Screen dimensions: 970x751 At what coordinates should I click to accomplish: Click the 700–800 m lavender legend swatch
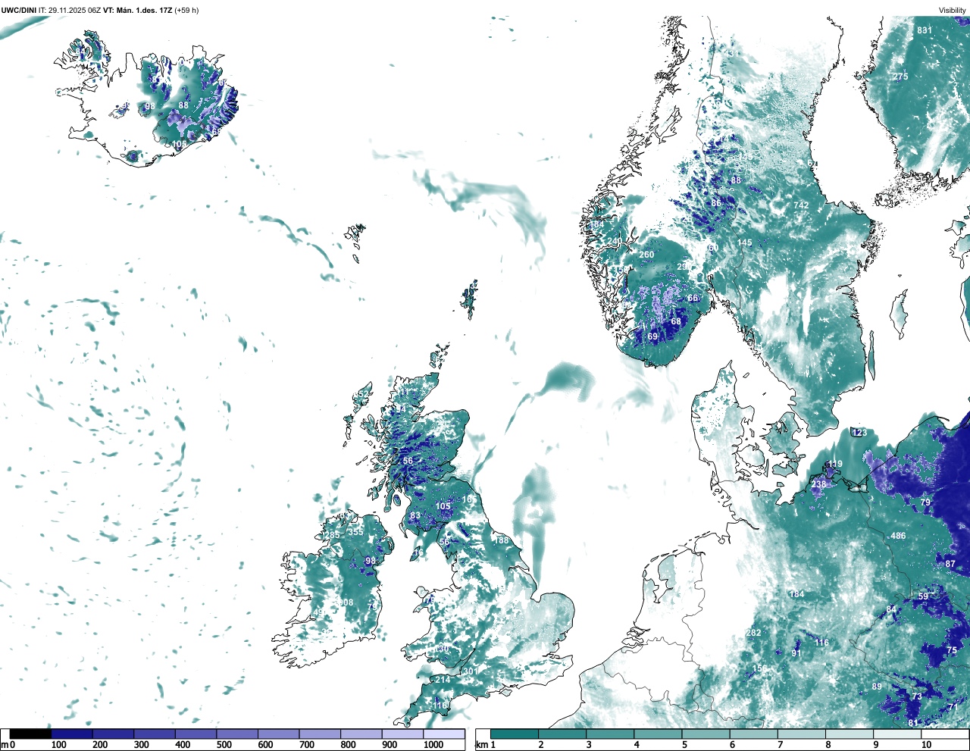coord(320,734)
